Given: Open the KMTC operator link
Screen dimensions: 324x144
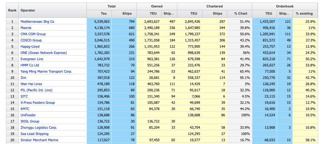Looking at the screenshot, I should pyautogui.click(x=25, y=109).
